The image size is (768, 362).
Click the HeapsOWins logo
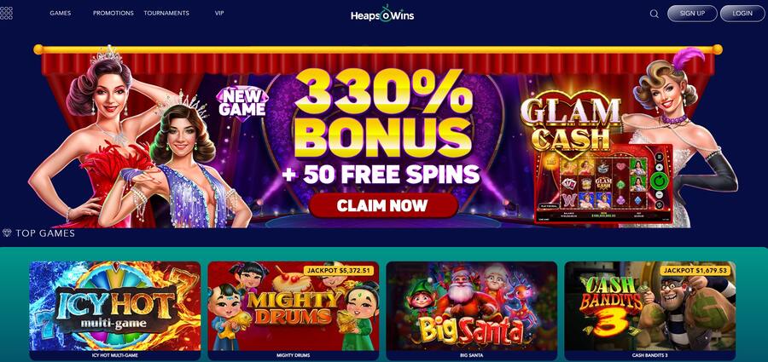click(x=382, y=14)
